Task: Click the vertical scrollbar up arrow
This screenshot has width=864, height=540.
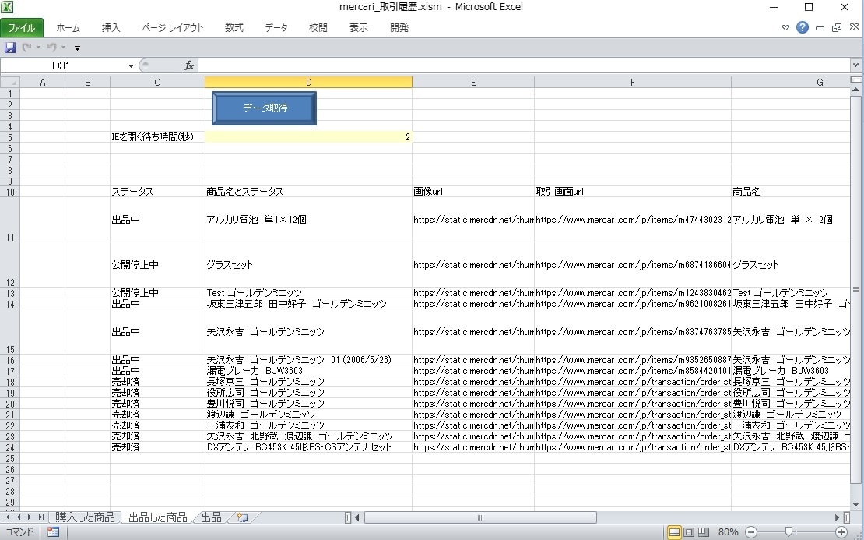Action: [855, 90]
